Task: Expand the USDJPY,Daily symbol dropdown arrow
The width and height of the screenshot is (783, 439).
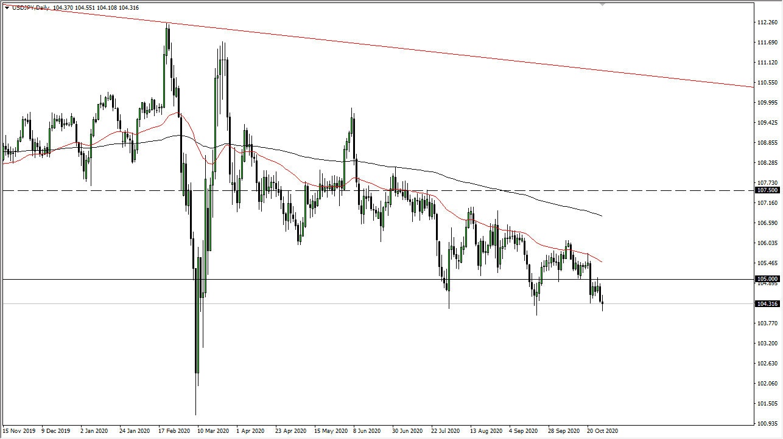Action: click(x=6, y=8)
